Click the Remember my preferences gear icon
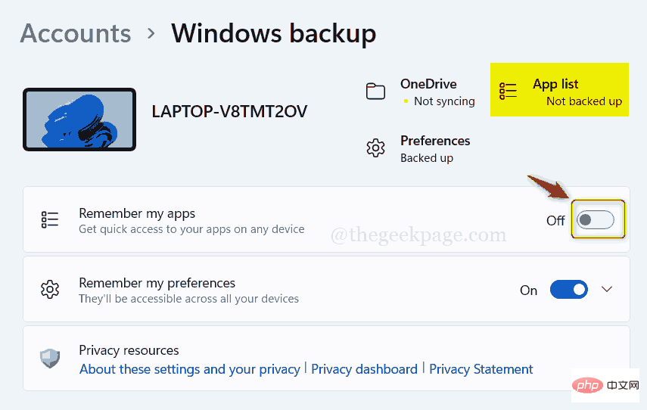 point(50,289)
